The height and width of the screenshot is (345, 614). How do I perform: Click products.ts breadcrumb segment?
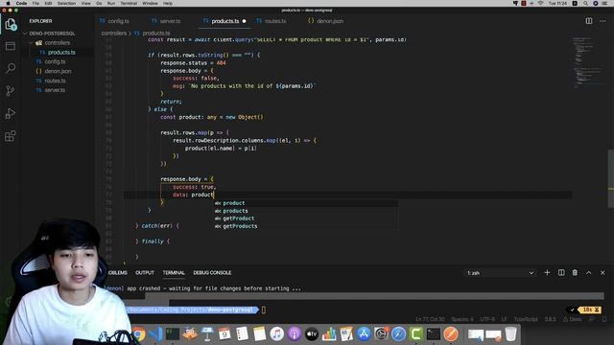[155, 34]
